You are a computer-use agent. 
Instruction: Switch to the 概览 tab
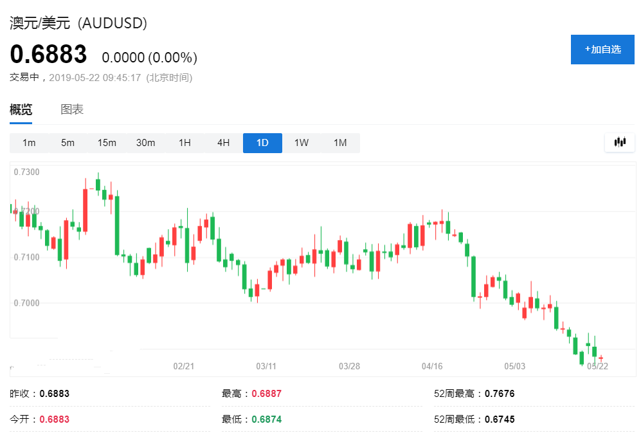click(x=21, y=109)
